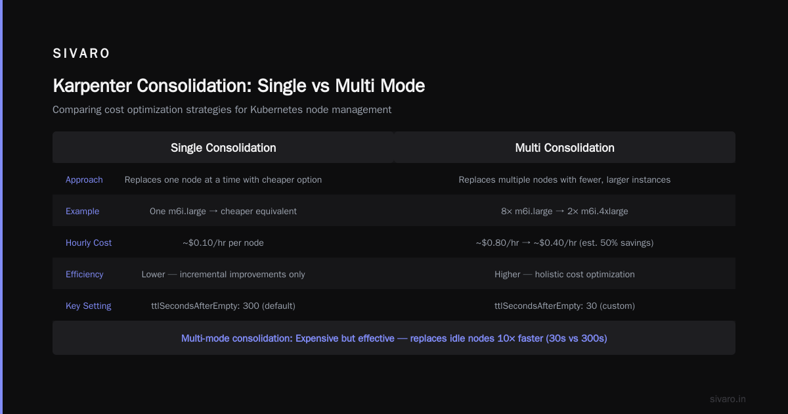Click the Hourly Cost row label
This screenshot has width=788, height=414.
[x=89, y=242]
